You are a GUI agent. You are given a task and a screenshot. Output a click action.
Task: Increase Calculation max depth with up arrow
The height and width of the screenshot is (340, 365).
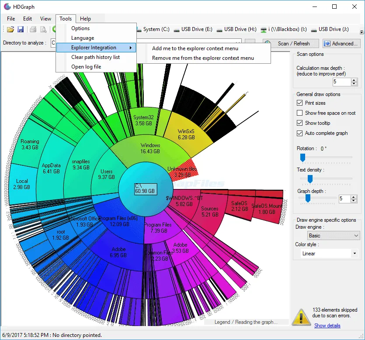tap(354, 80)
